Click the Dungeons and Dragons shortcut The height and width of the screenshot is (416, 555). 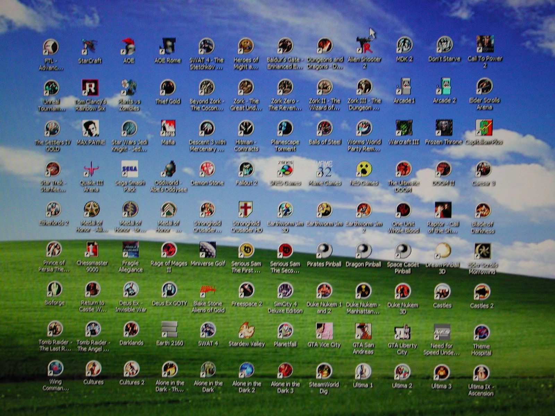click(x=325, y=46)
